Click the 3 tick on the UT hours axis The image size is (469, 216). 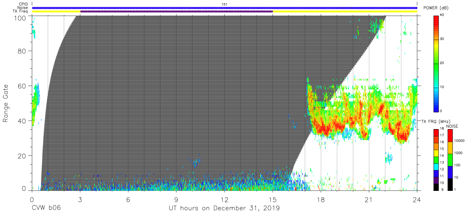80,199
